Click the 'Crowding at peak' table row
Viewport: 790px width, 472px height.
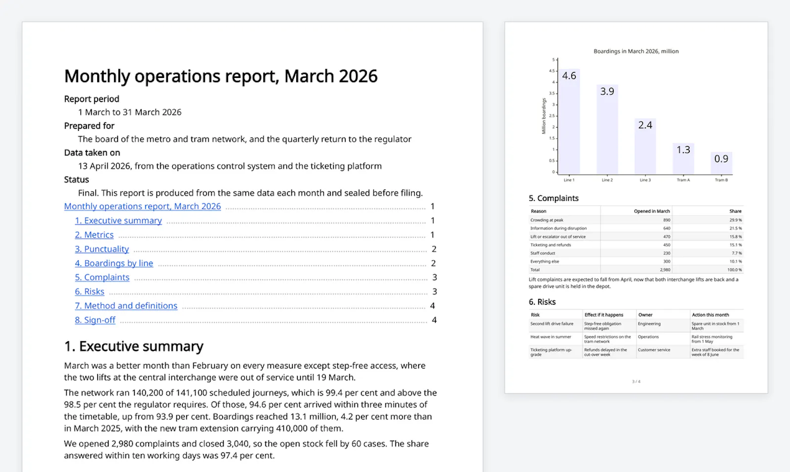coord(636,220)
